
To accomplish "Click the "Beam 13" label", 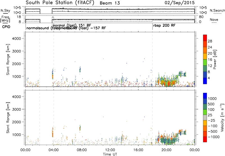I will (110, 3).
